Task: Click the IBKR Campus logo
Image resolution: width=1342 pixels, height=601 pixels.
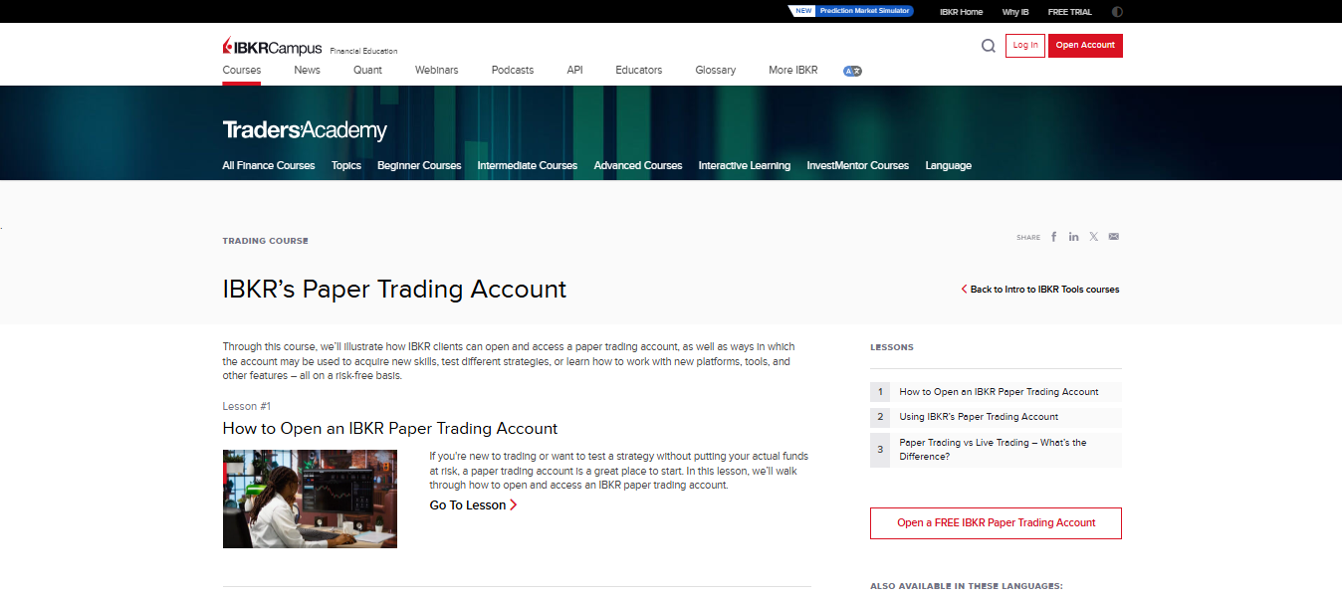Action: [273, 47]
